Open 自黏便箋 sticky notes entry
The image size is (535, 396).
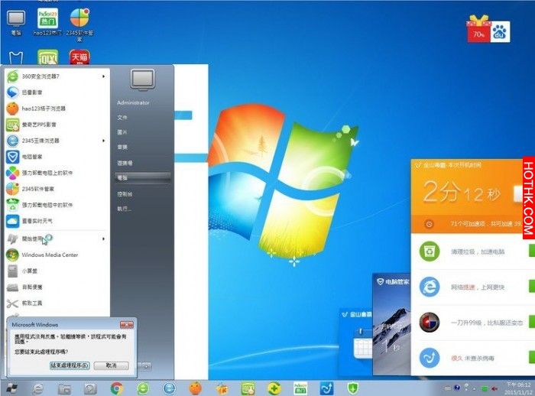(x=57, y=287)
